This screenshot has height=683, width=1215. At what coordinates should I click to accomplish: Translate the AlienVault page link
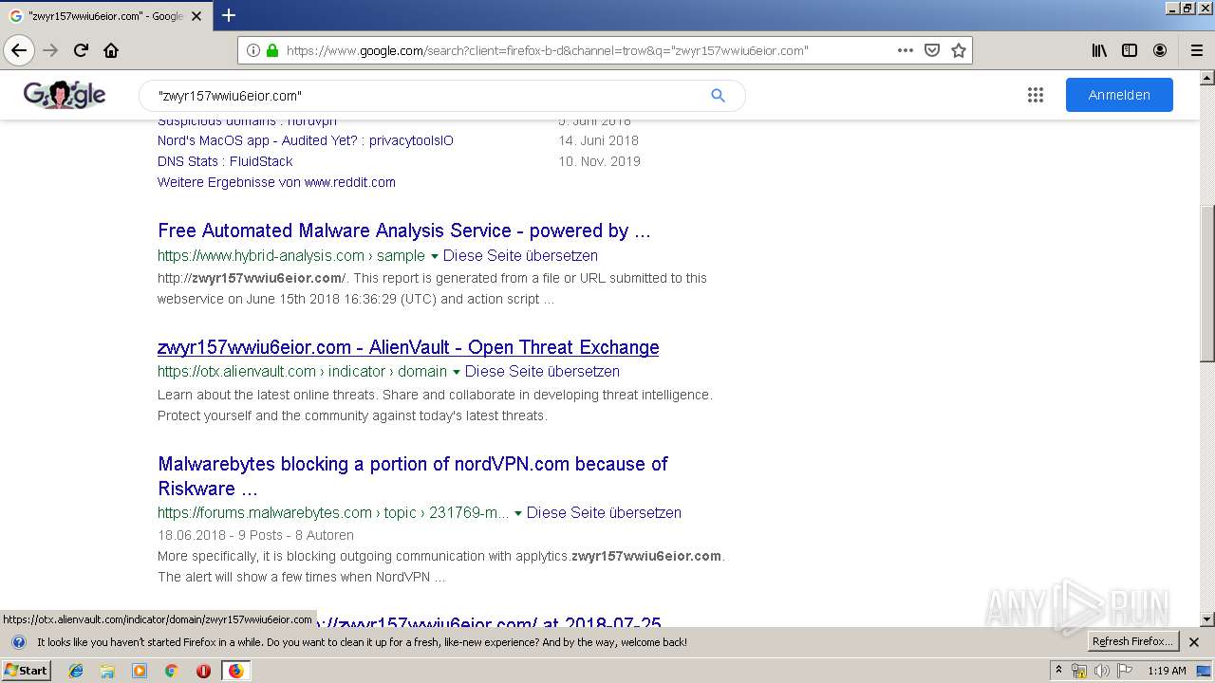point(542,372)
